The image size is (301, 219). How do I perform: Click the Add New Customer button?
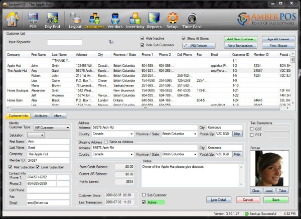coord(240,39)
